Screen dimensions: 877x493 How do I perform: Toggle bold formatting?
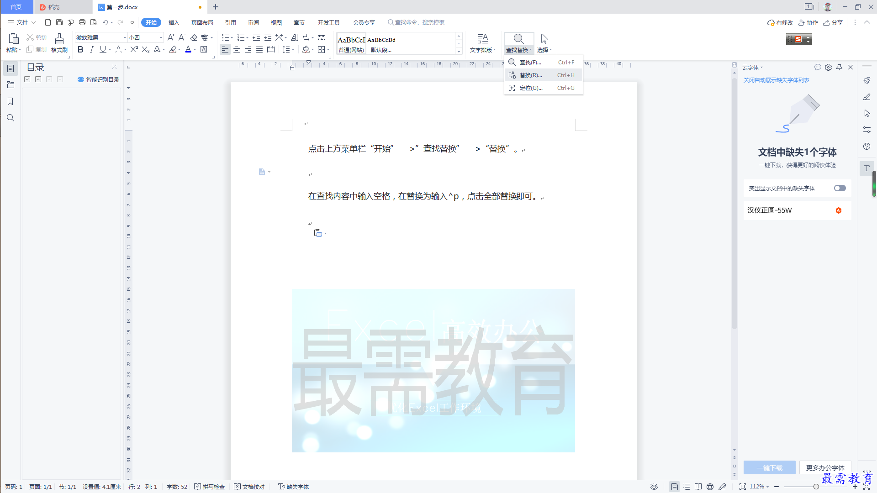pos(80,49)
